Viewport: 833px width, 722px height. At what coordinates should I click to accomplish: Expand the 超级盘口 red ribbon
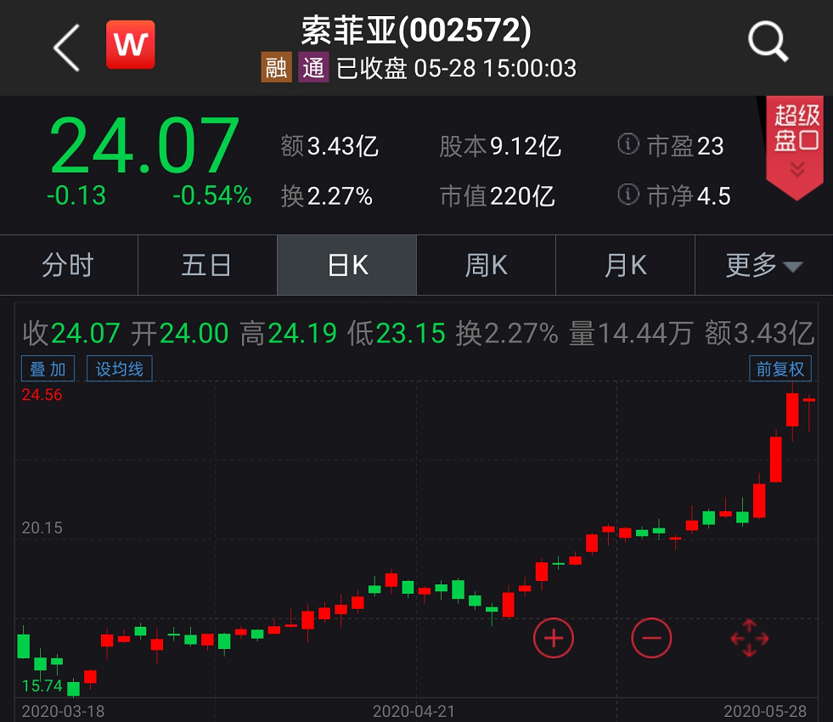click(x=796, y=147)
